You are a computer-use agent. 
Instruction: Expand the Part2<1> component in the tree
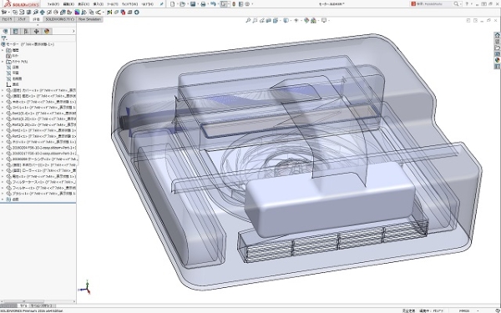pos(3,130)
